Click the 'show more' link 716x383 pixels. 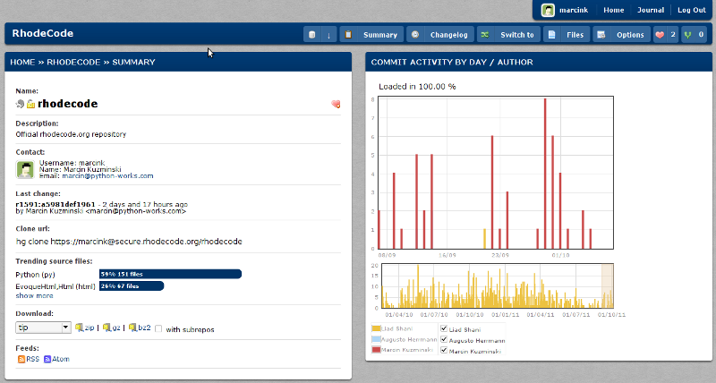tap(34, 295)
